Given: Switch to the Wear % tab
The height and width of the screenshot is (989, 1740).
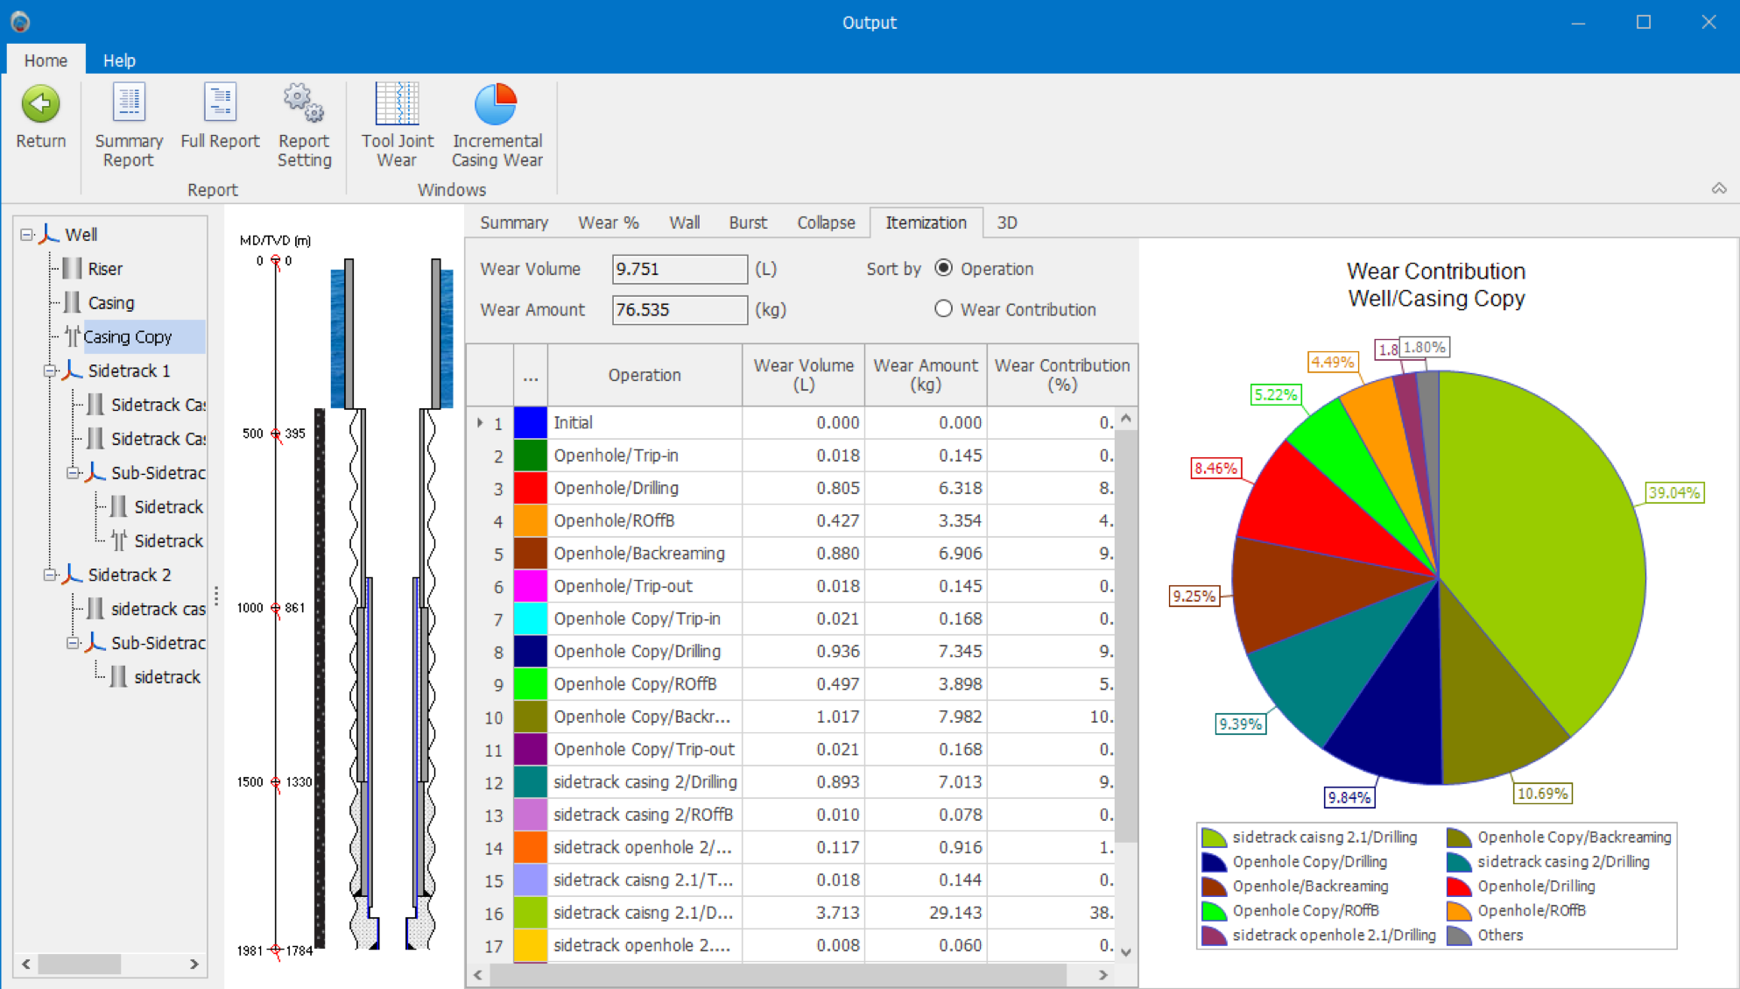Looking at the screenshot, I should point(608,223).
